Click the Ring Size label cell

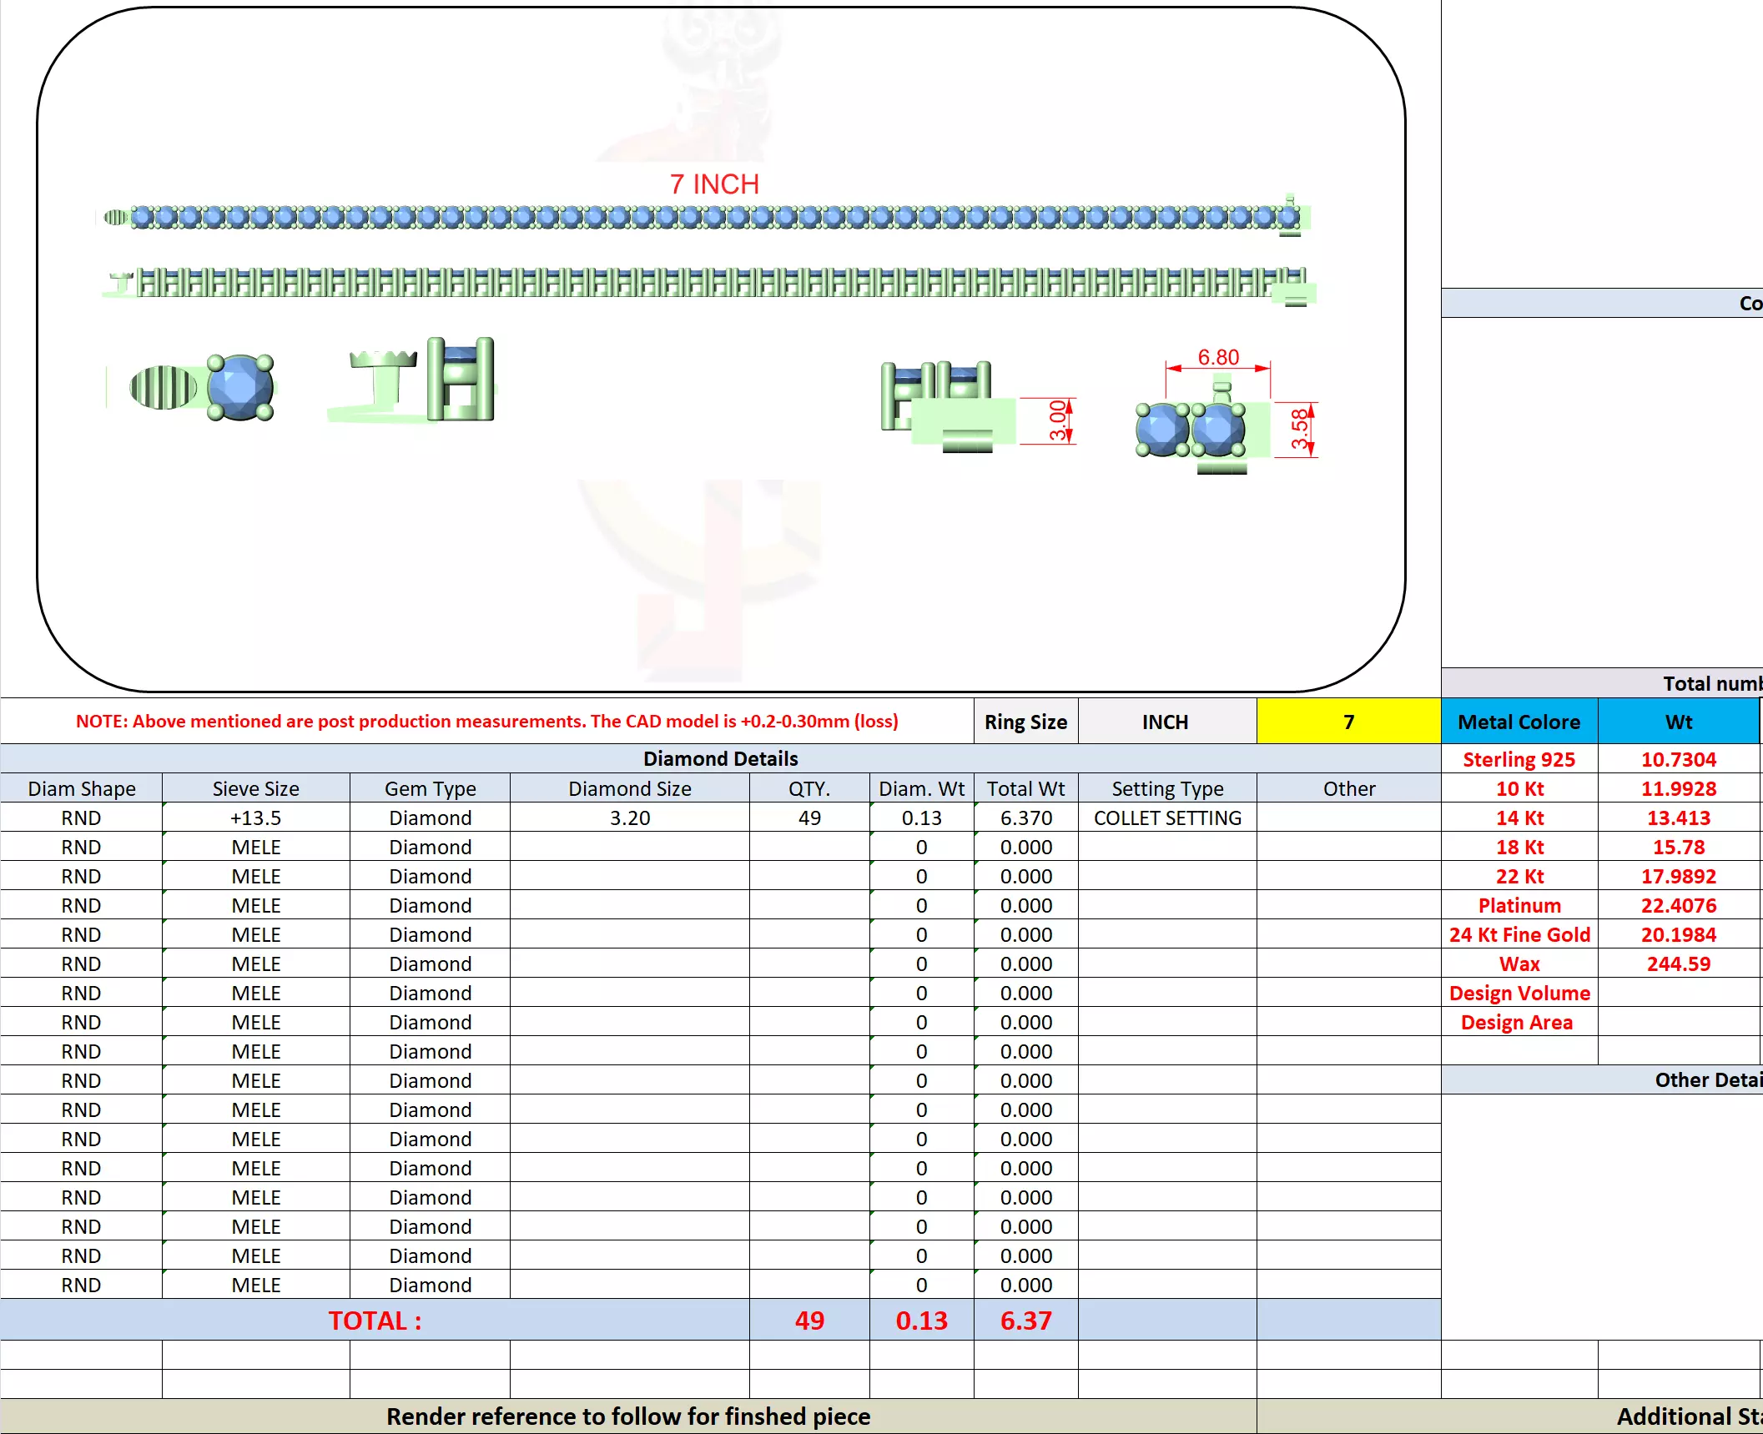1025,722
